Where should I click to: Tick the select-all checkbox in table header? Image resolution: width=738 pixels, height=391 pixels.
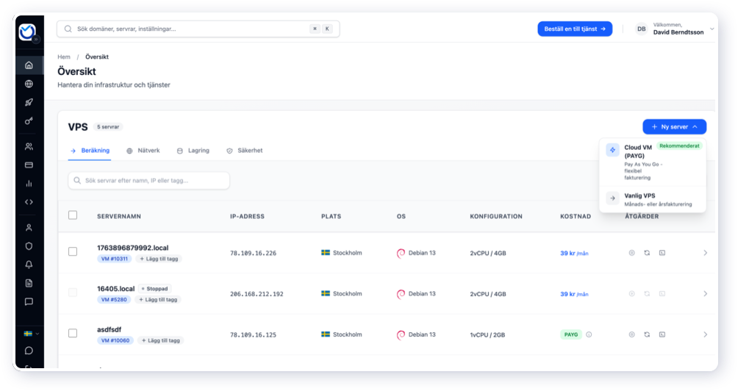pos(73,215)
